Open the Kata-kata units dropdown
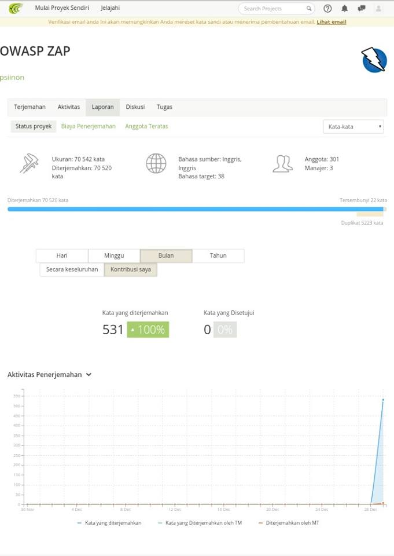Image resolution: width=394 pixels, height=556 pixels. (354, 127)
